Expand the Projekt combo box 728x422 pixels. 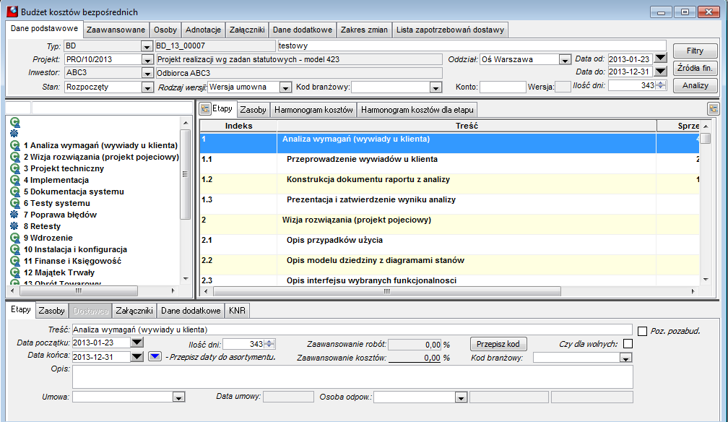point(147,59)
